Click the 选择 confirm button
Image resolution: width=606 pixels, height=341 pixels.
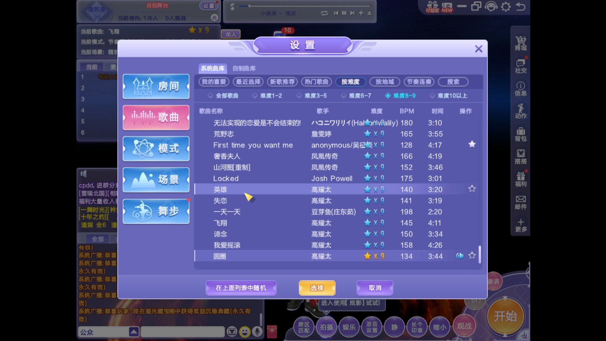[x=317, y=288]
